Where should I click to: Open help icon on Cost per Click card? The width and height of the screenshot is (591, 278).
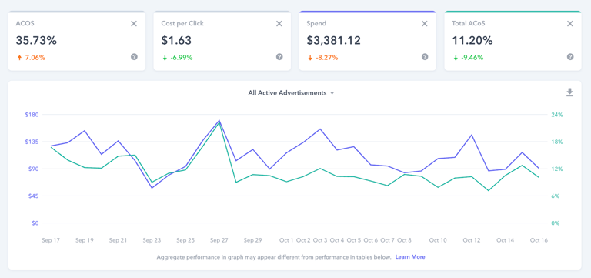[x=279, y=57]
